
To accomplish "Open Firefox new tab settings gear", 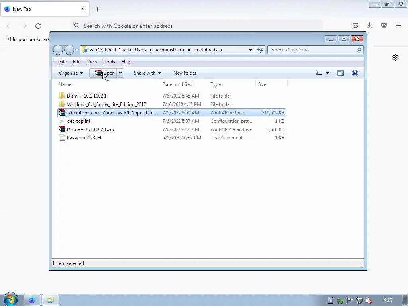I will 396,57.
